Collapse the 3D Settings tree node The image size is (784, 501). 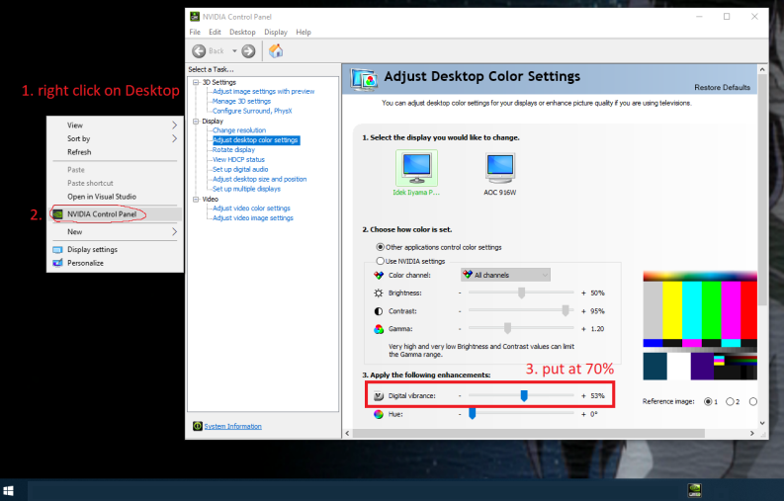tap(196, 82)
